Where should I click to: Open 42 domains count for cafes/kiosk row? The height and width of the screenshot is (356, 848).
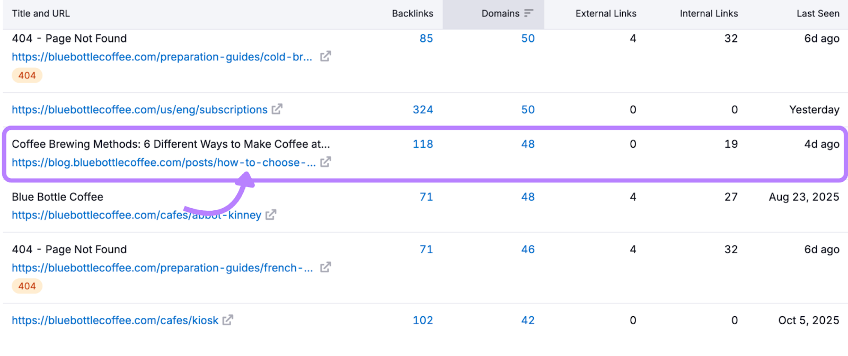point(528,321)
